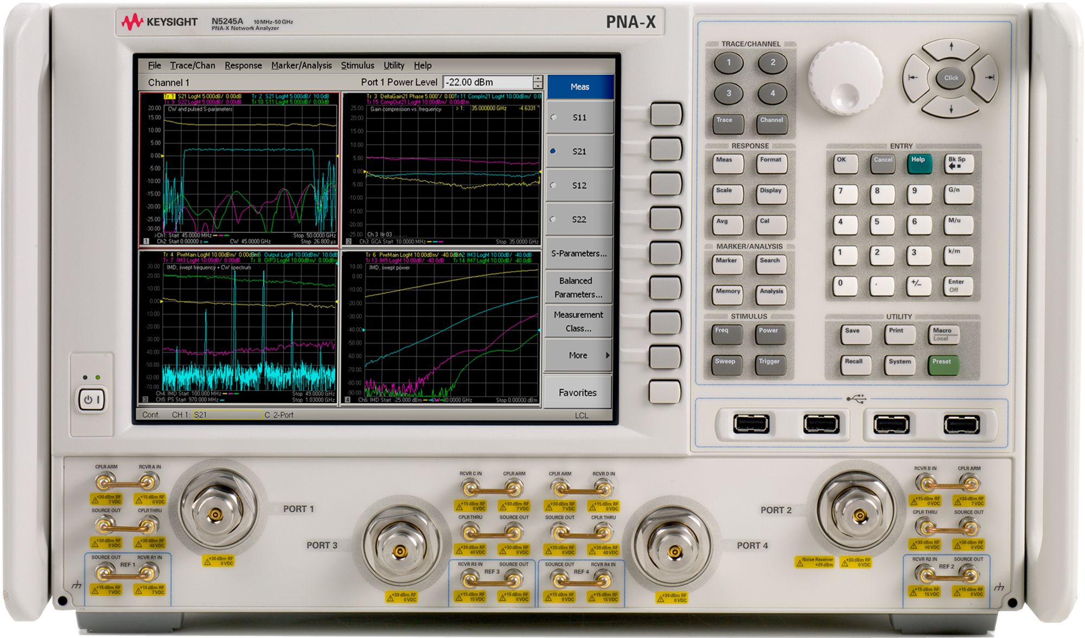Viewport: 1085px width, 638px height.
Task: Increase Port 1 Power Level with up stepper
Action: tap(538, 79)
